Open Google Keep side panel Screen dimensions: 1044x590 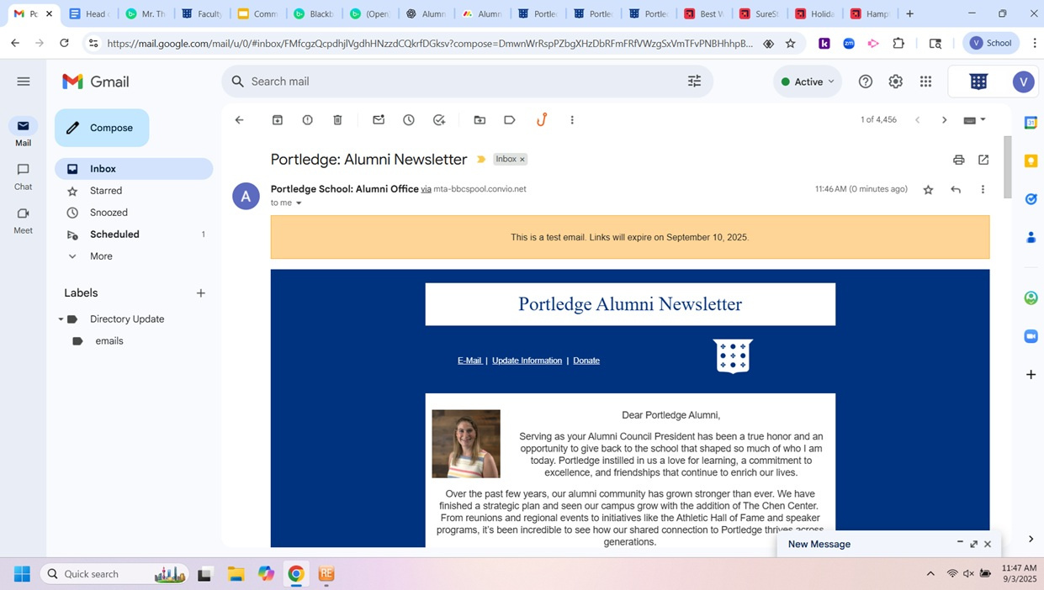(1031, 161)
